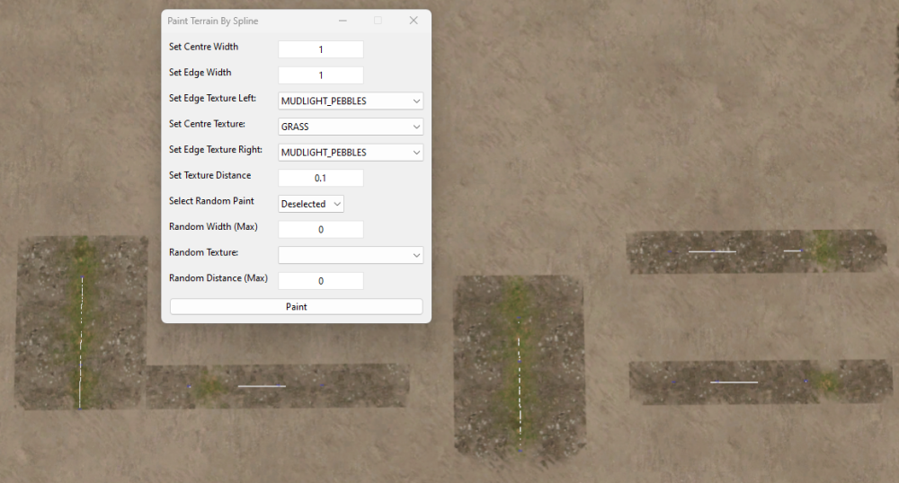Close the Paint Terrain By Spline window
Viewport: 899px width, 483px height.
[x=414, y=20]
